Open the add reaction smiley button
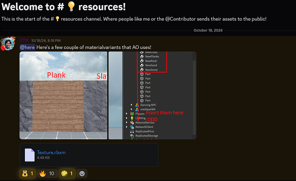This screenshot has width=296, height=181. (82, 173)
